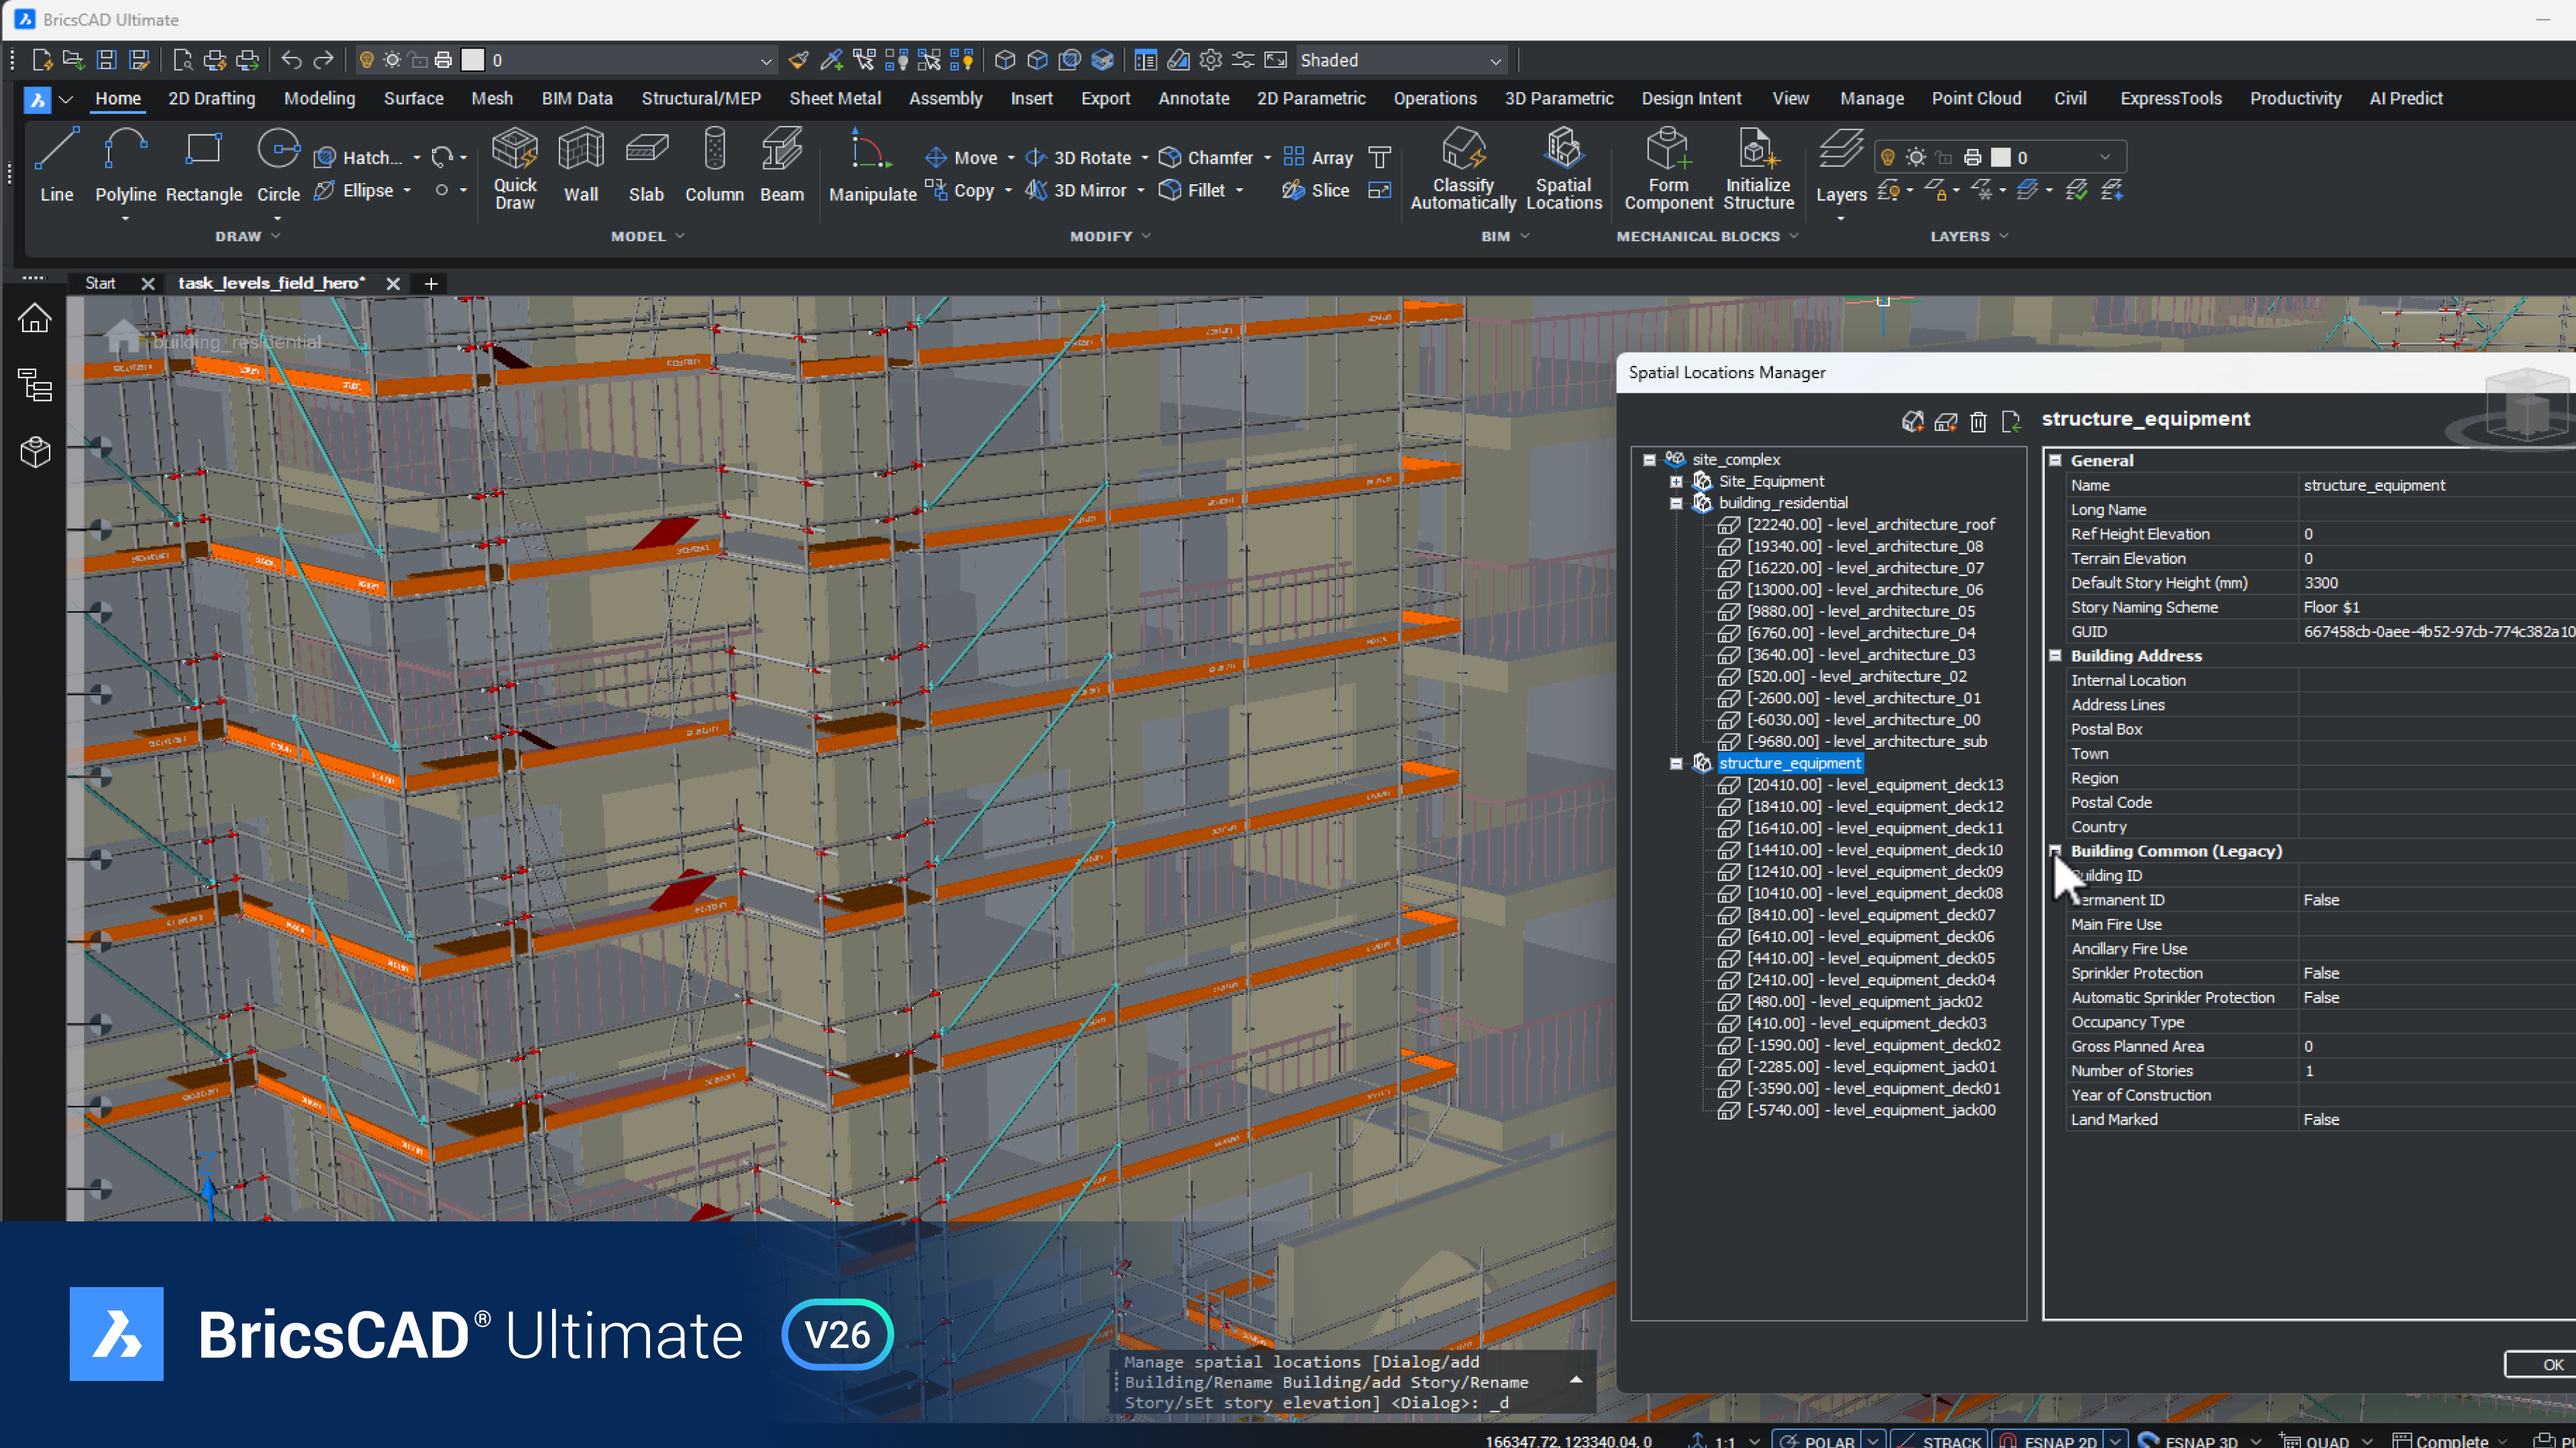The height and width of the screenshot is (1448, 2576).
Task: Open the Point Cloud ribbon tab
Action: point(1977,98)
